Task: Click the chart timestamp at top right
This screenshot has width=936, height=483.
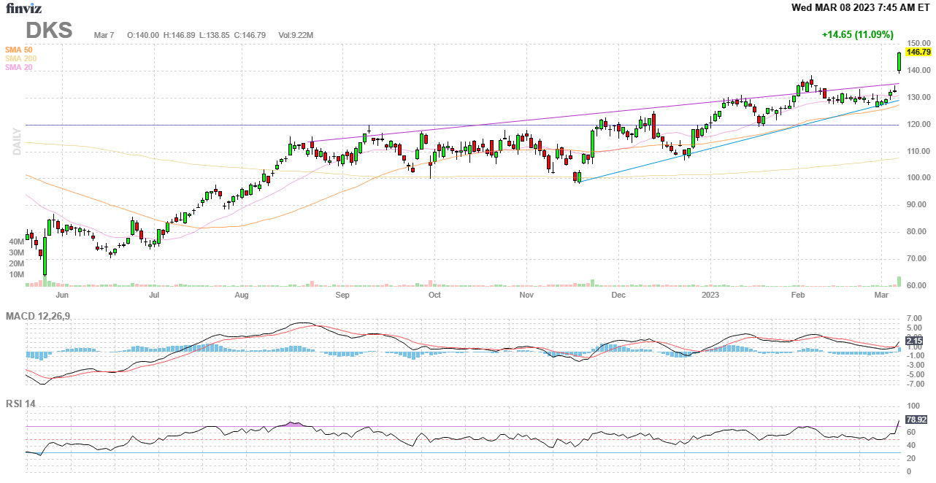Action: click(862, 8)
